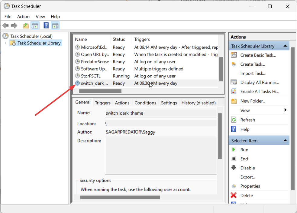Click Delete under Selected Item
Viewport: 297px width, 213px height.
[247, 195]
